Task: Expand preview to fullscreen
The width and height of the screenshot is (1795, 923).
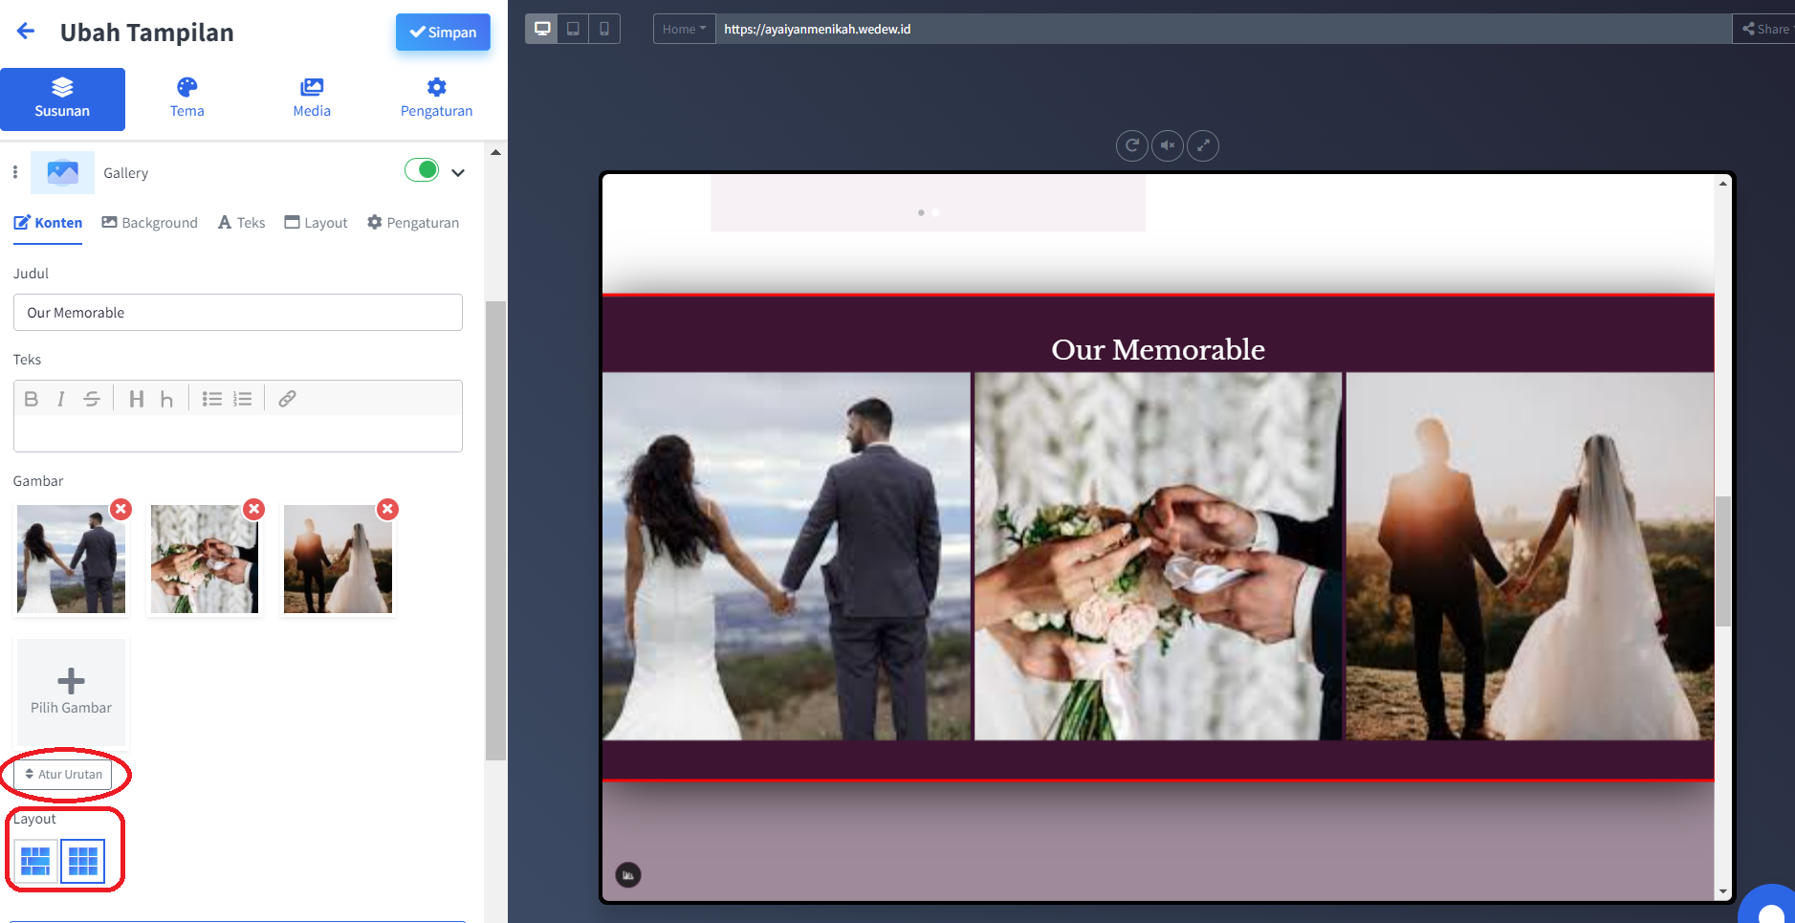Action: point(1203,145)
